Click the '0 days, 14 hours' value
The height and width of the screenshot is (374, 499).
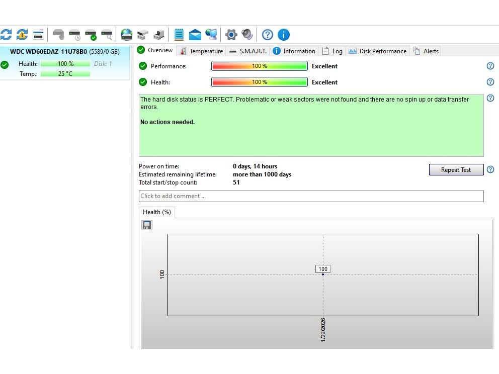tap(255, 166)
